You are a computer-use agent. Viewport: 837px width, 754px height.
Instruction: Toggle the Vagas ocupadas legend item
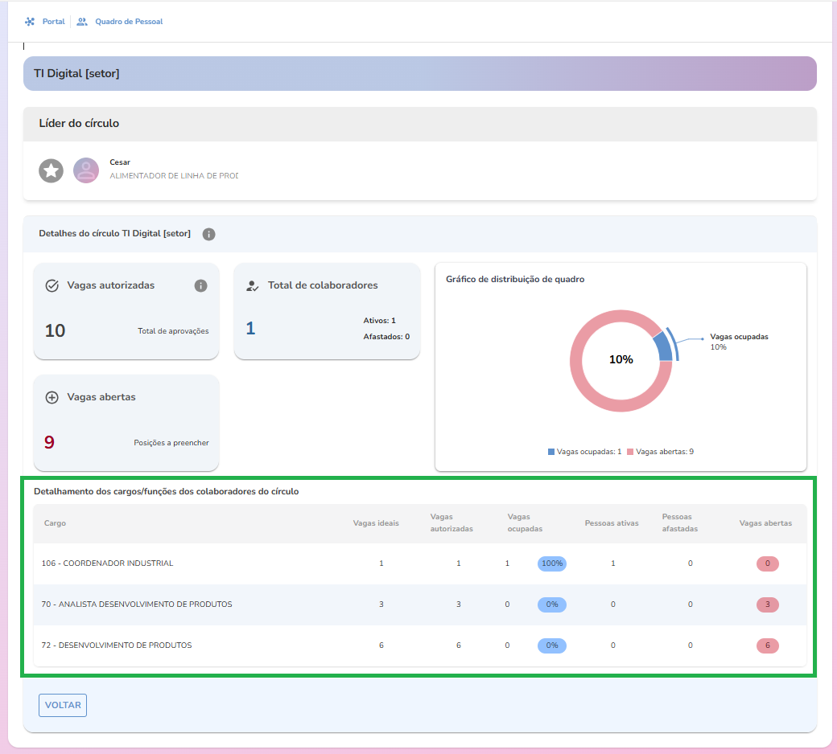(x=585, y=452)
